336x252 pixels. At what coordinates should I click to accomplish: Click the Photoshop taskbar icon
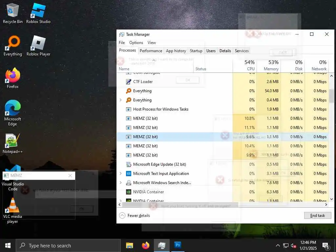click(x=178, y=245)
